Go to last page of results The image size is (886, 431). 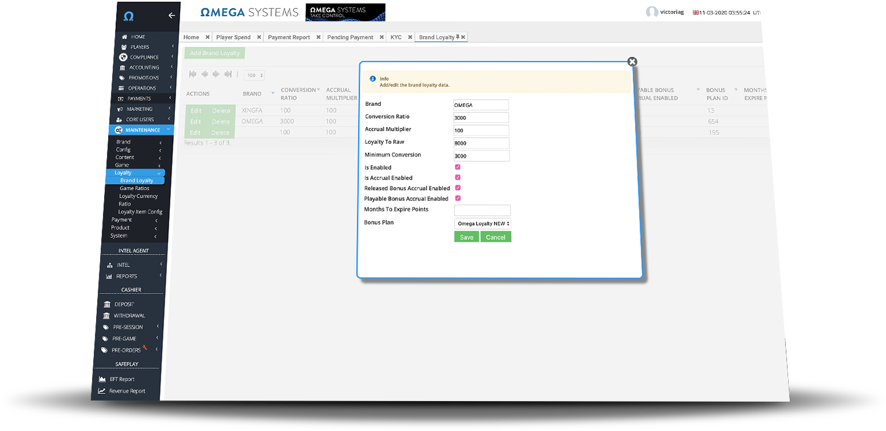pyautogui.click(x=228, y=74)
